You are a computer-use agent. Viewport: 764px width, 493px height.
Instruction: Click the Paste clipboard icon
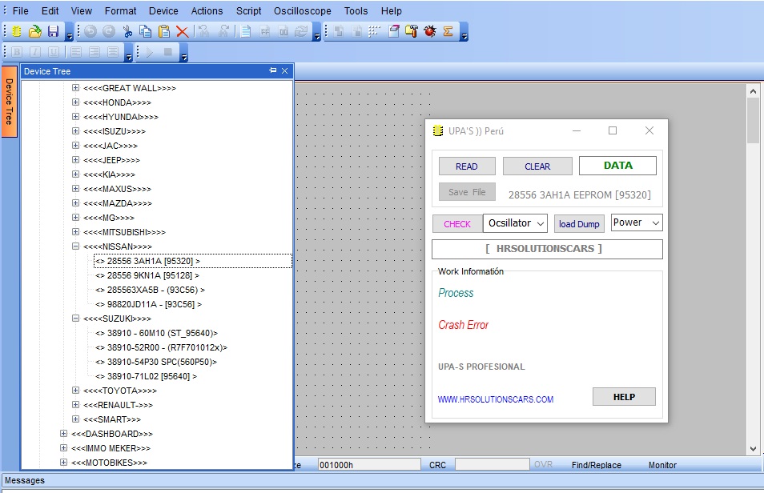[164, 31]
